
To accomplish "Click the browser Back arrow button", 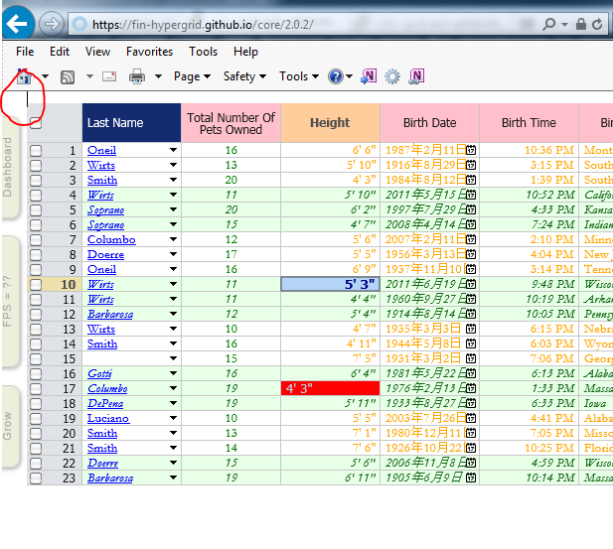I will click(18, 24).
